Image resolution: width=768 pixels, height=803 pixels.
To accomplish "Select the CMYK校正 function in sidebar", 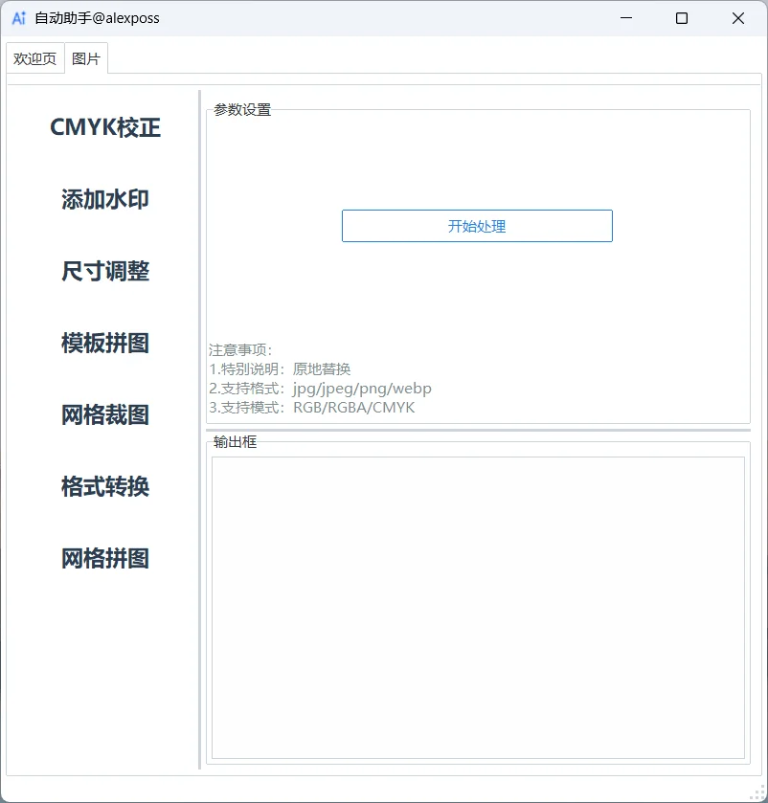I will (104, 126).
